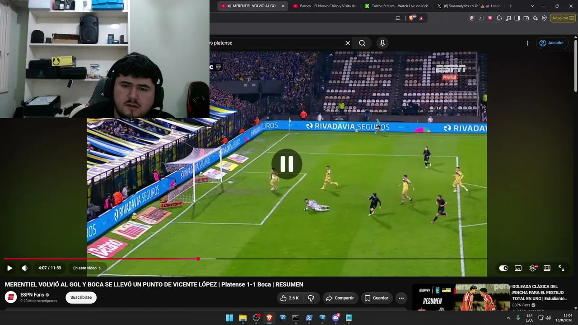Turn on subtitles in the player
The image size is (578, 325).
518,268
